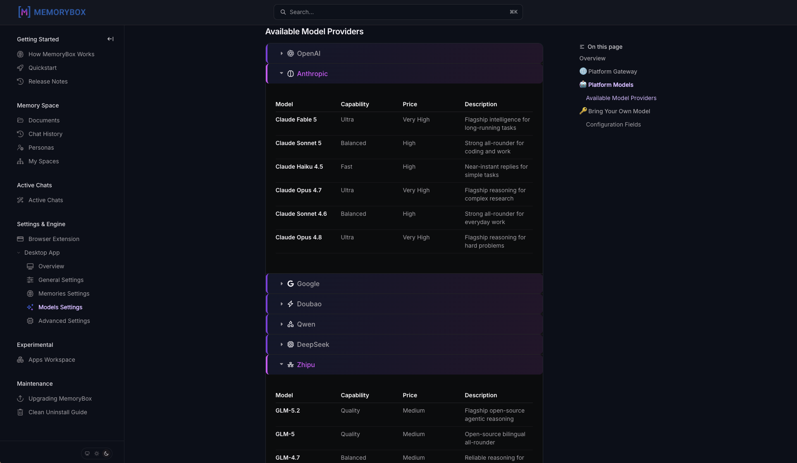Screen dimensions: 797x463
Task: Click the Desktop App Overview monitor icon
Action: pos(30,266)
